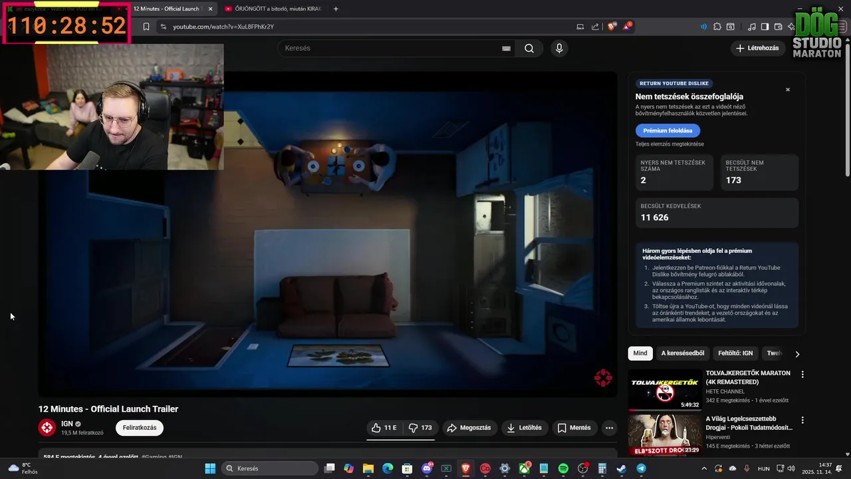Launch Microsoft Edge from the taskbar
The width and height of the screenshot is (851, 479).
pyautogui.click(x=388, y=468)
